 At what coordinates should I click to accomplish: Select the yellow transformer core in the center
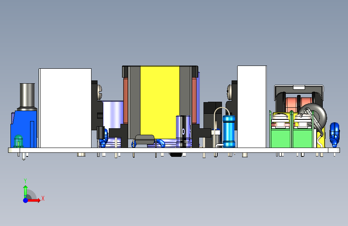point(160,102)
